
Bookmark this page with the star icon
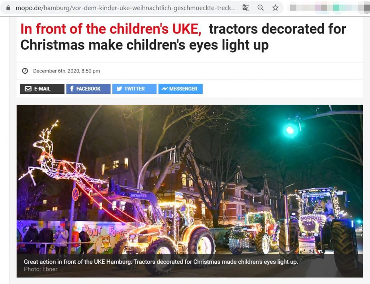275,8
